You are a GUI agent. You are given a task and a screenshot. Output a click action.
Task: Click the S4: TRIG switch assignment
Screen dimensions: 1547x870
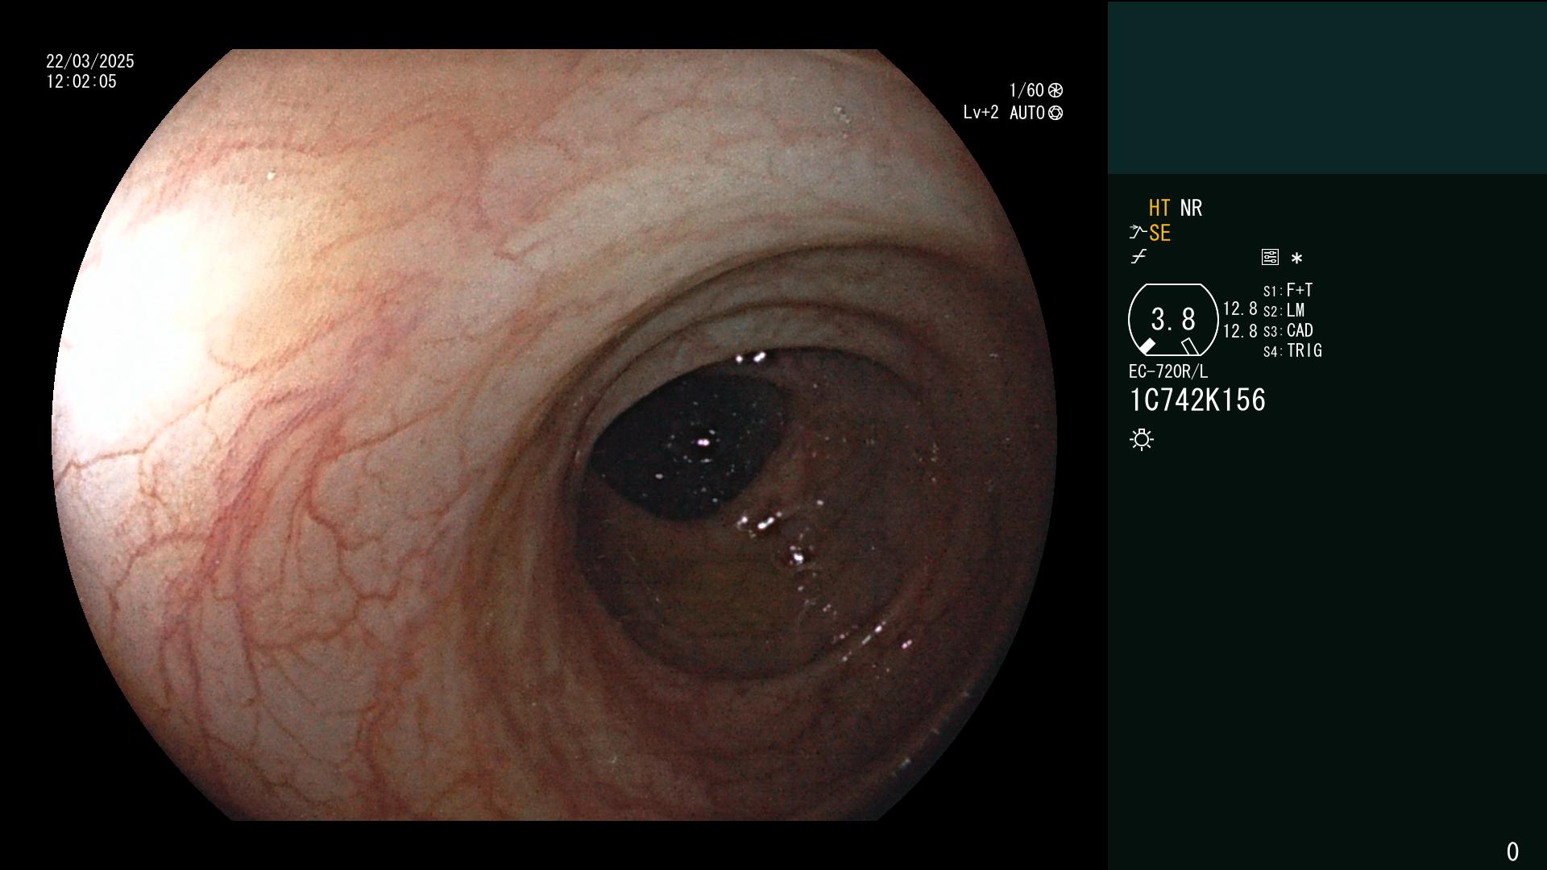(1292, 350)
